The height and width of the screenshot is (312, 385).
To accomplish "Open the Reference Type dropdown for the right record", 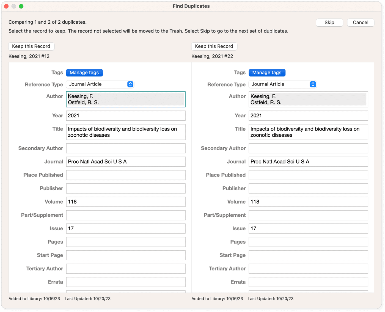I will pos(282,84).
